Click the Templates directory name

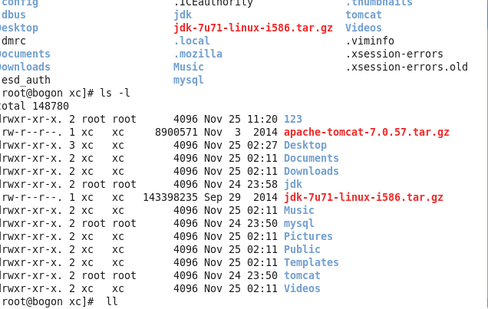coord(312,263)
